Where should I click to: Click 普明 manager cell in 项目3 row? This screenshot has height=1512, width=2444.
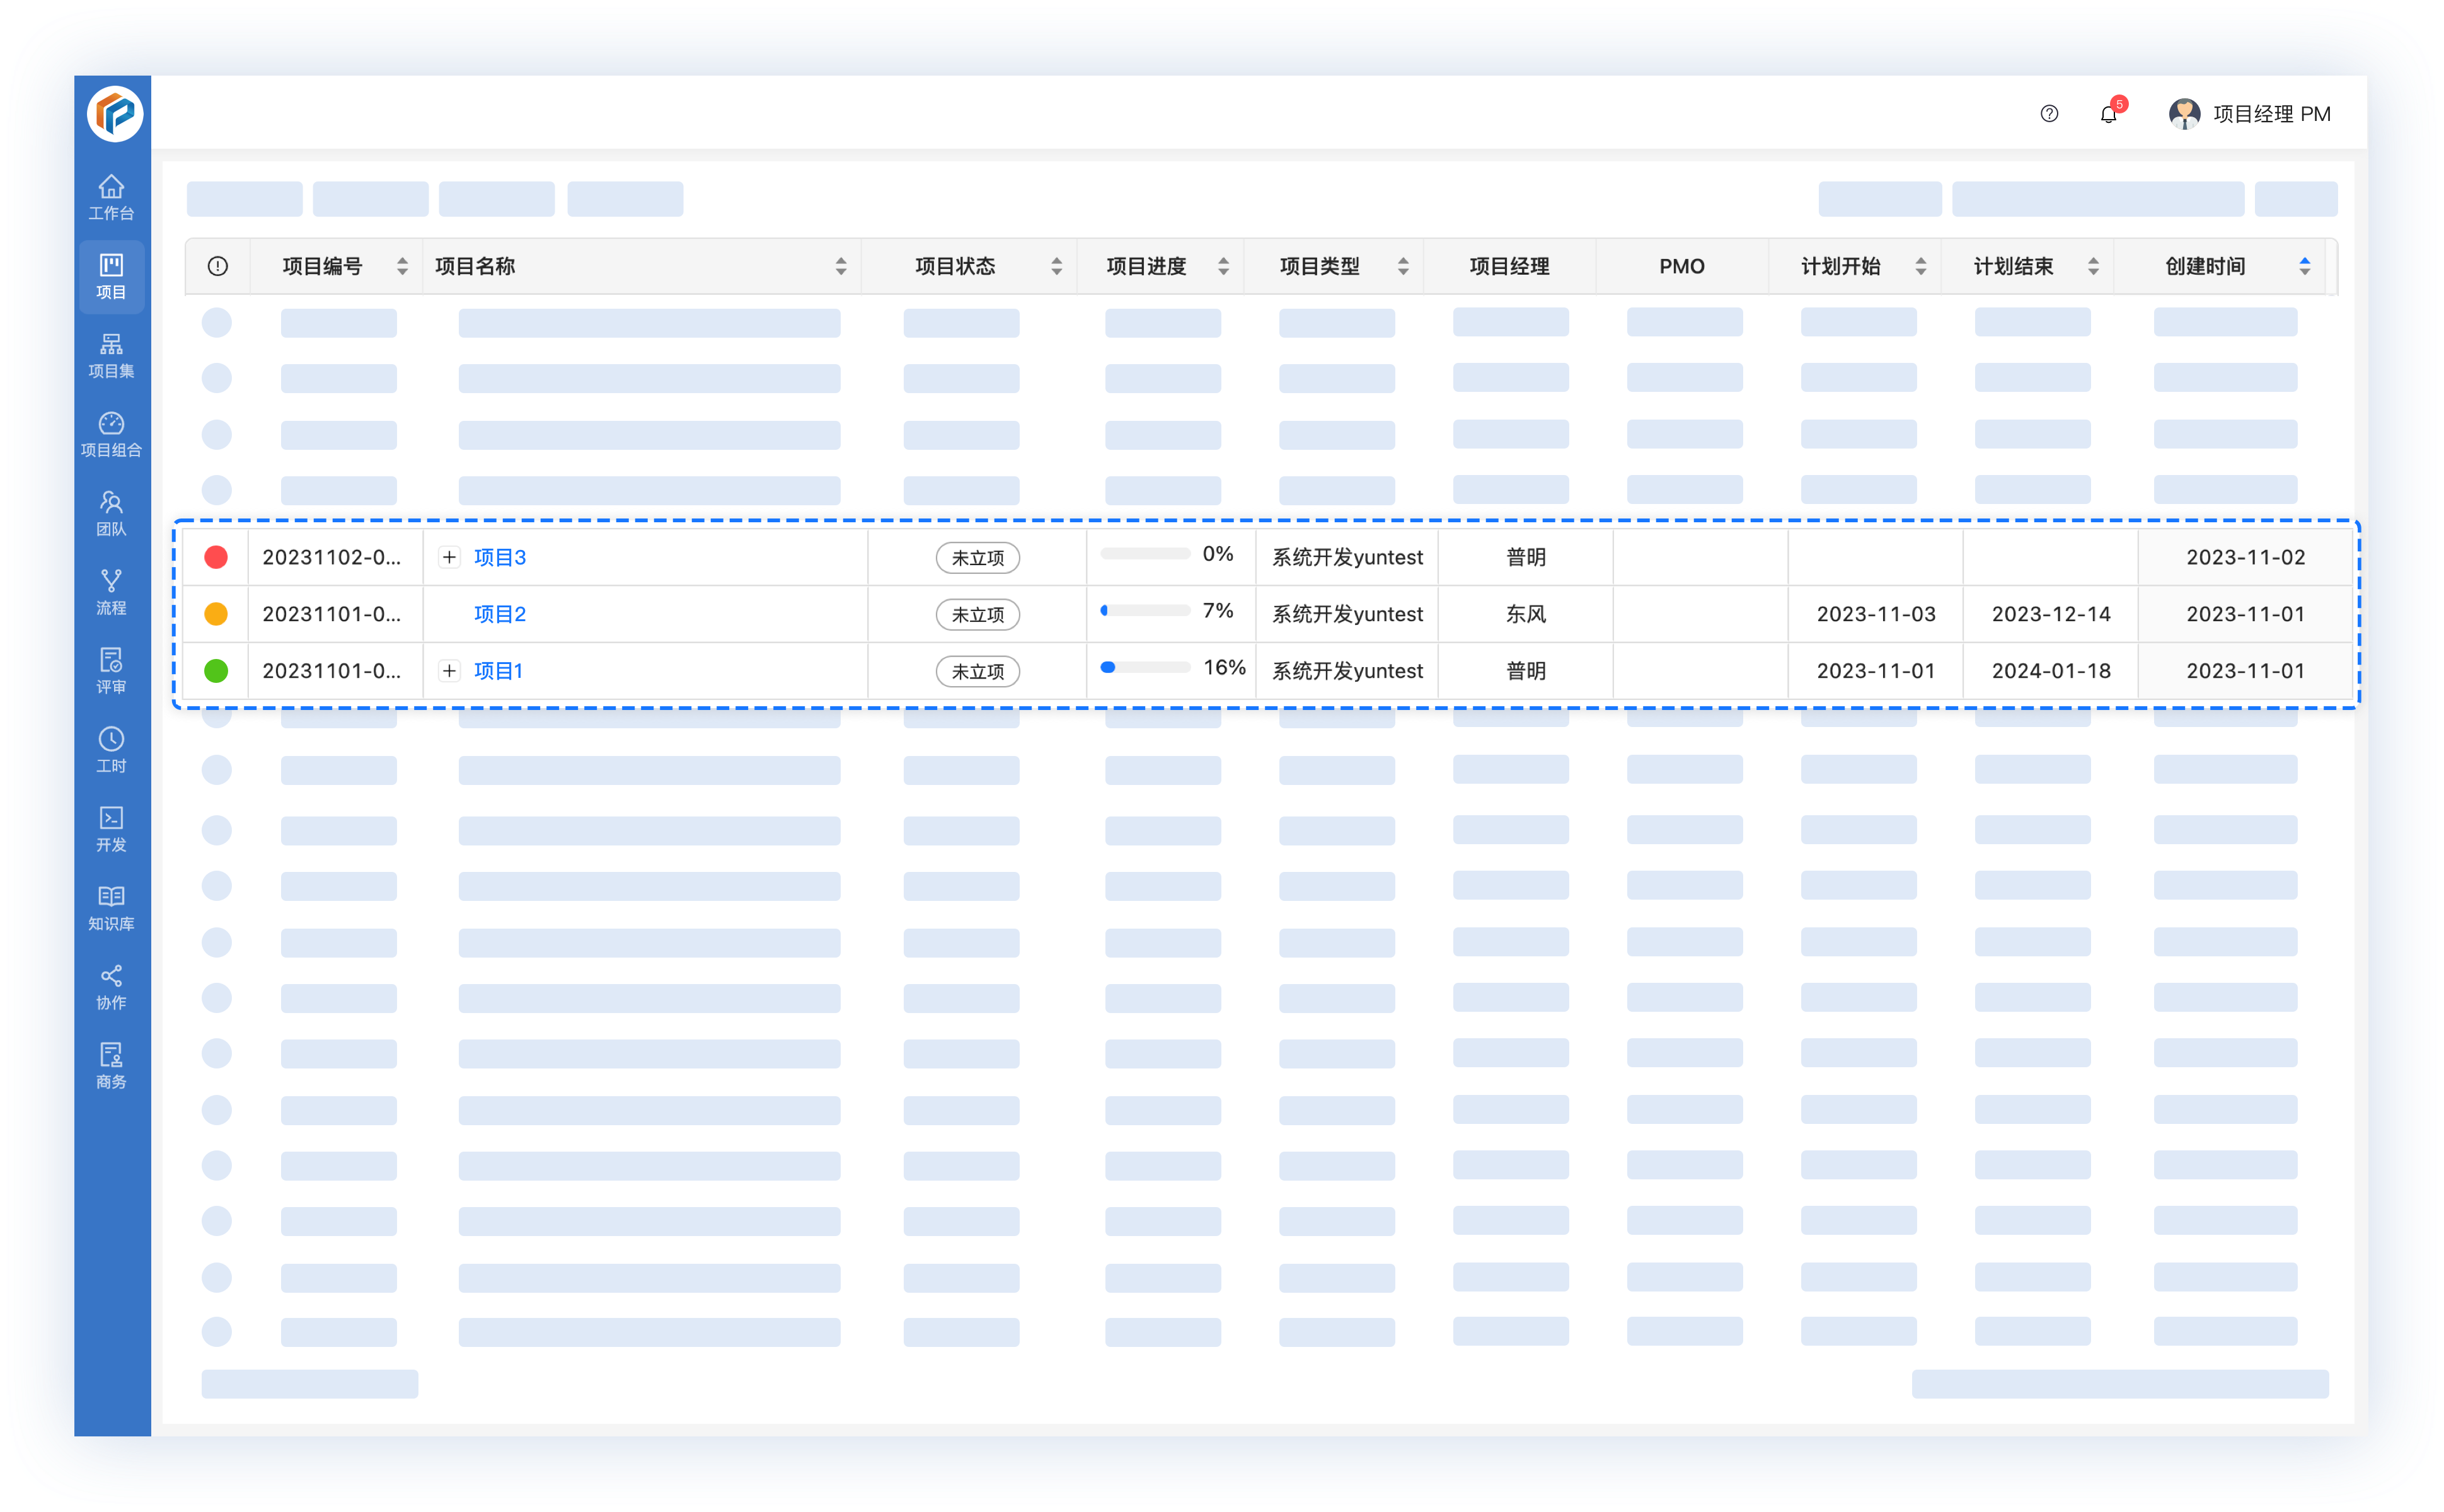pyautogui.click(x=1526, y=557)
